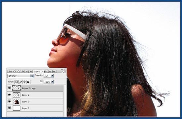Lock all padlock icon
Viewport: 182px width, 119px height.
[x=28, y=82]
